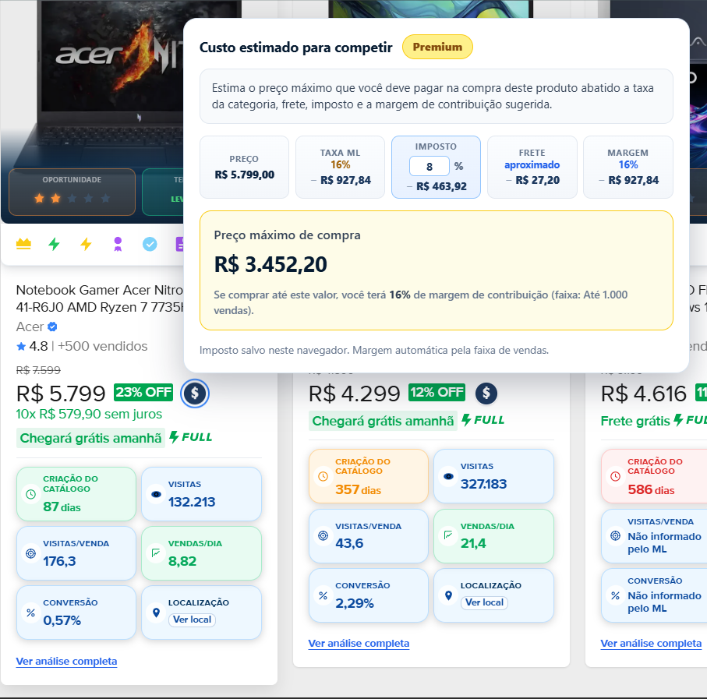Click the +500 vendidos text
This screenshot has width=707, height=699.
click(x=102, y=346)
